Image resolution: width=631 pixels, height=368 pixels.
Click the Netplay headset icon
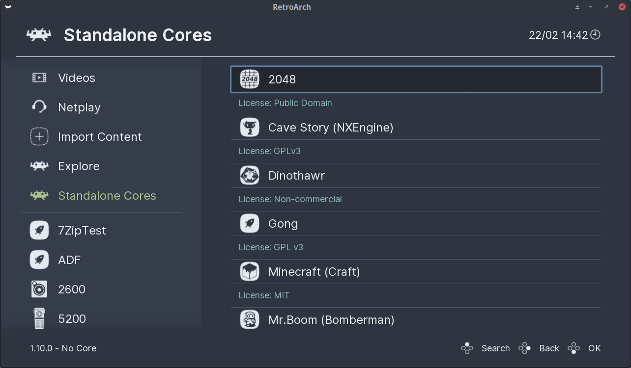(39, 107)
